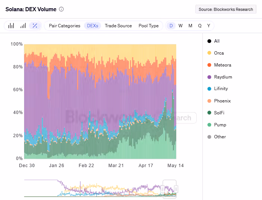Toggle Pump series in the legend
Viewport: 262px width, 200px height.
pos(217,125)
